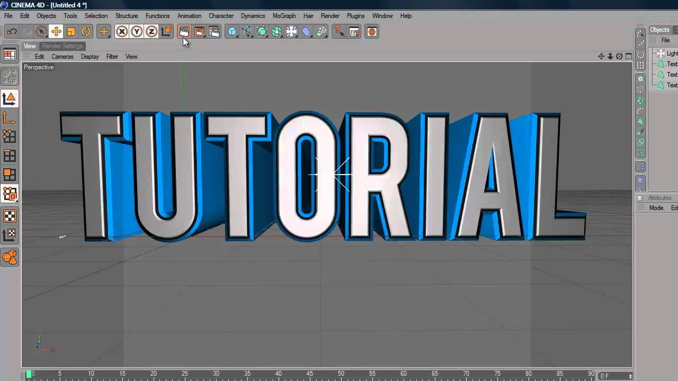Click frame 45 on the timeline ruler
678x381 pixels.
tap(309, 374)
